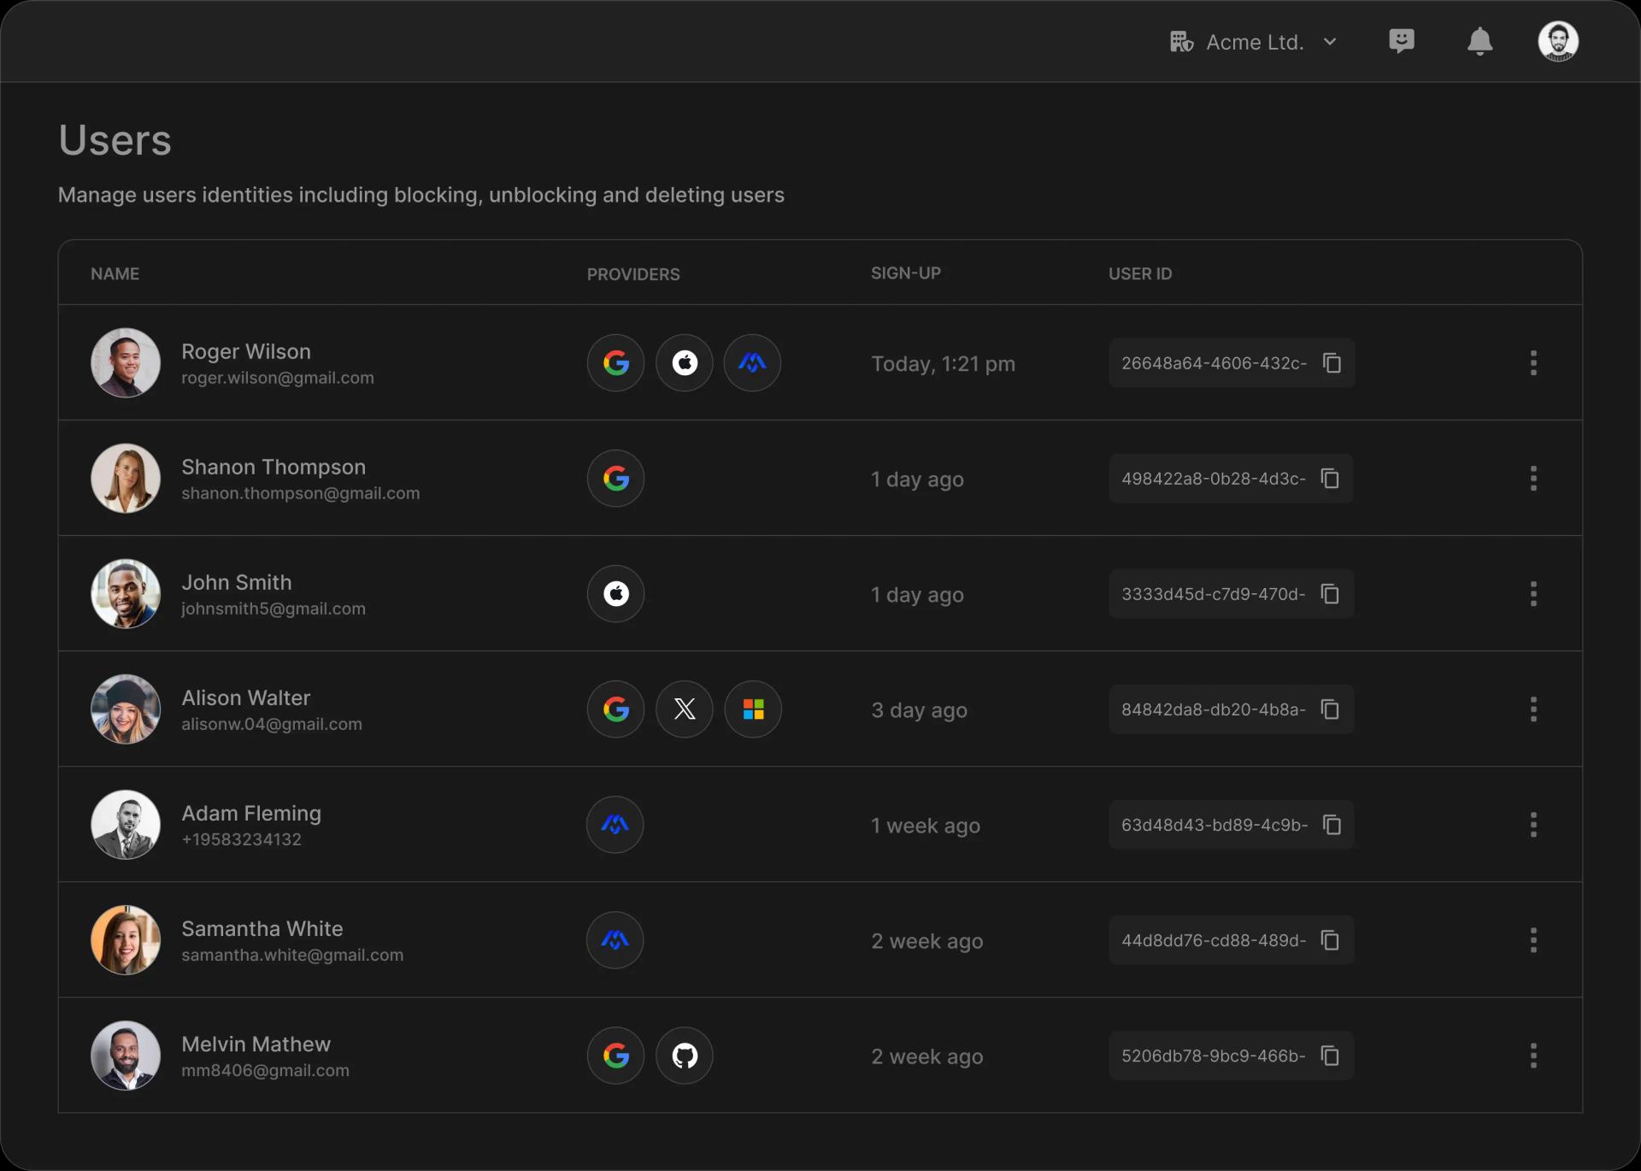The image size is (1641, 1171).
Task: Open the actions menu on Melvin Mathew's row
Action: click(x=1532, y=1056)
